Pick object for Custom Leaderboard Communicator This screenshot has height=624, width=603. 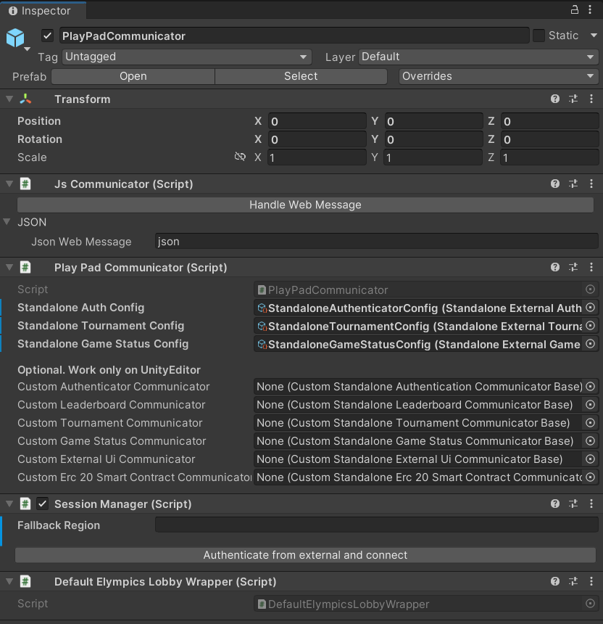pyautogui.click(x=590, y=405)
